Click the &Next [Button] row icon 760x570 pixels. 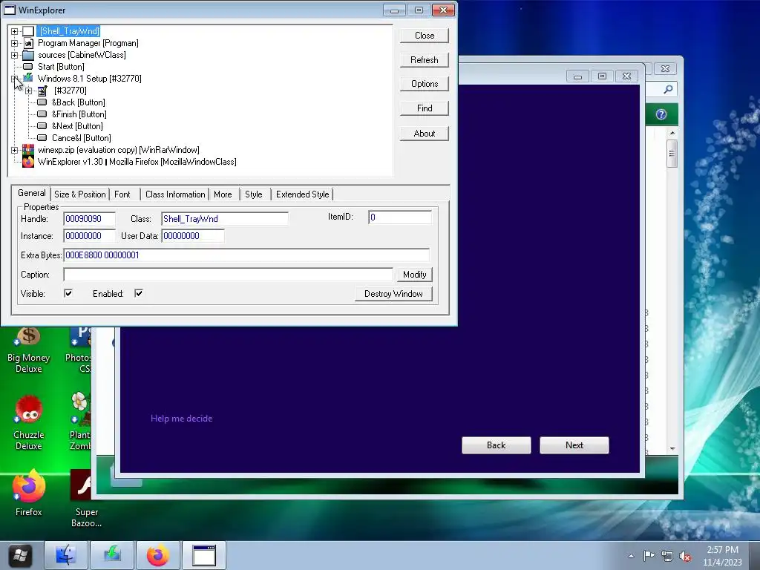tap(42, 126)
